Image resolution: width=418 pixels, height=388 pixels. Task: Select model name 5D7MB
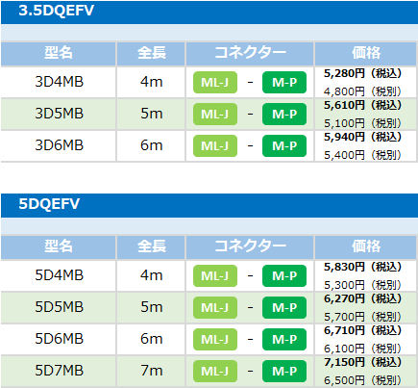59,371
